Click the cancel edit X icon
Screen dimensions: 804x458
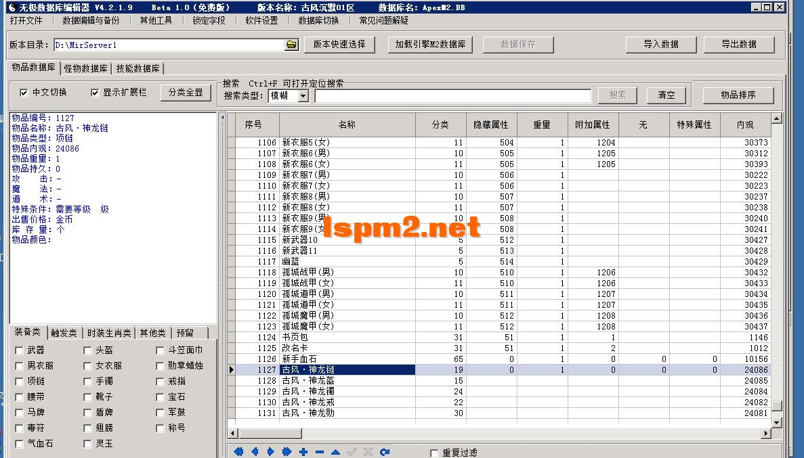[x=368, y=452]
